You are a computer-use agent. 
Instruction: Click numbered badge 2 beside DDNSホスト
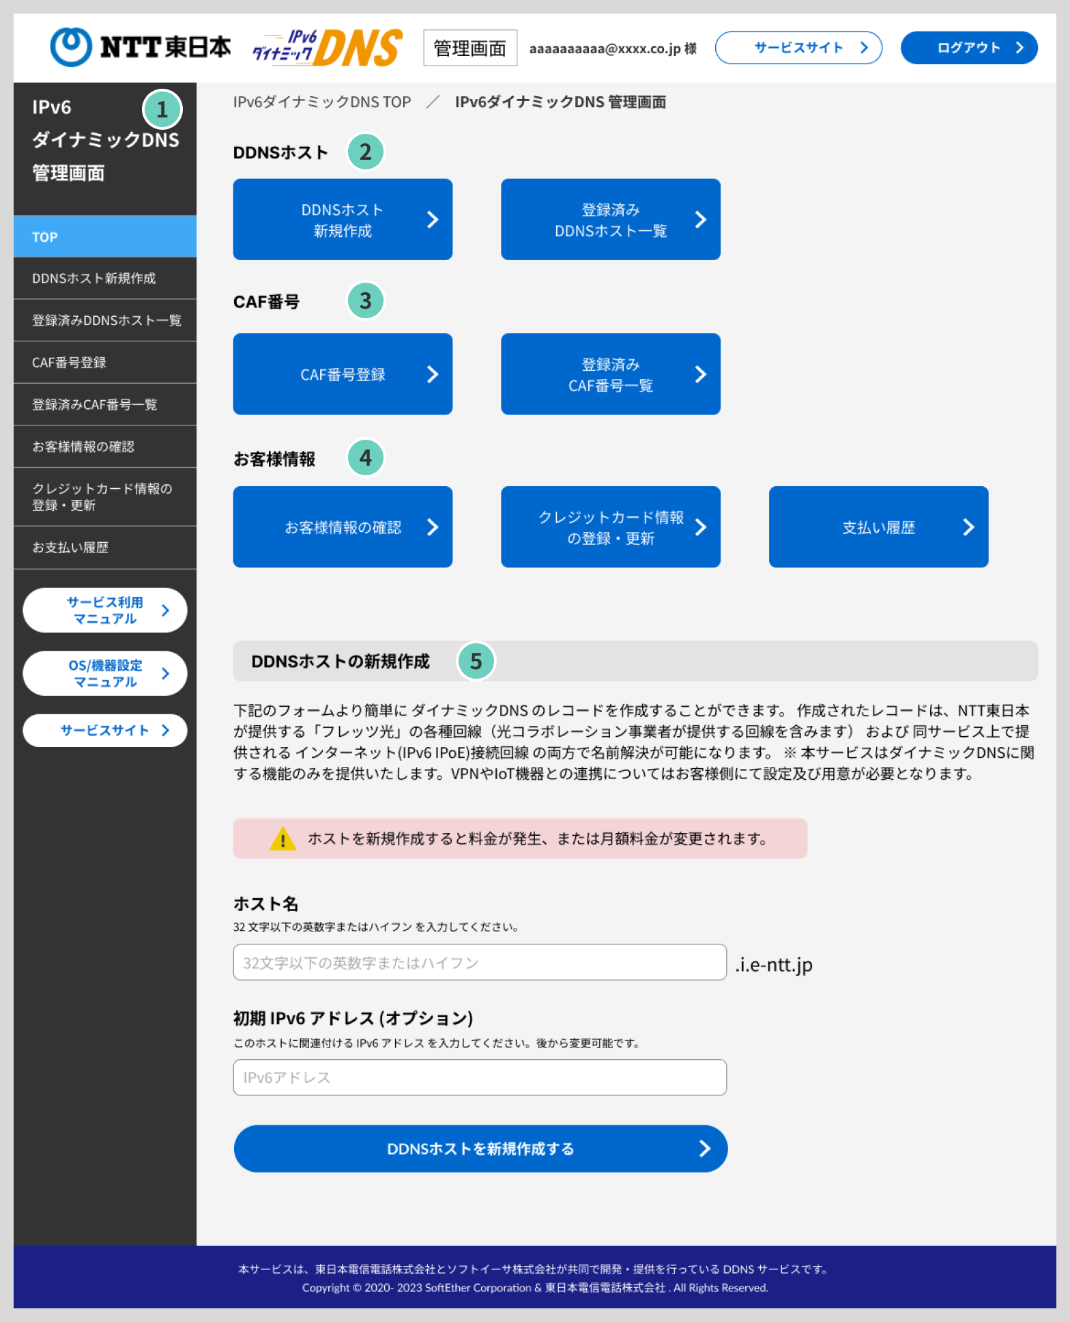click(365, 152)
